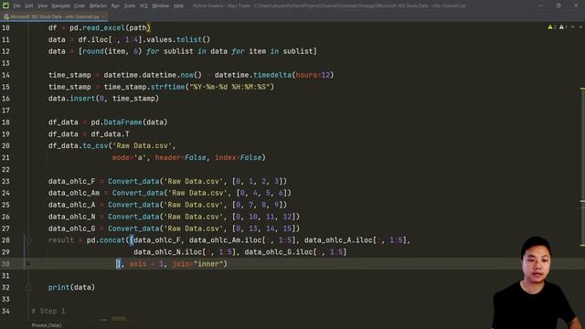Click variable 'data_ohlc_Am' on line 24

(x=74, y=193)
